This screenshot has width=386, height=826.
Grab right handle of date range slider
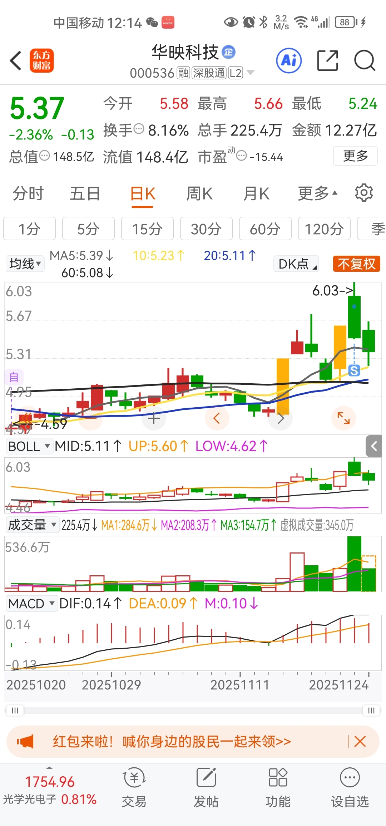tap(371, 711)
